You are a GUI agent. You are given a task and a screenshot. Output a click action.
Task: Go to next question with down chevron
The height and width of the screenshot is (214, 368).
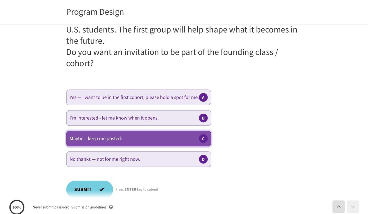point(353,207)
